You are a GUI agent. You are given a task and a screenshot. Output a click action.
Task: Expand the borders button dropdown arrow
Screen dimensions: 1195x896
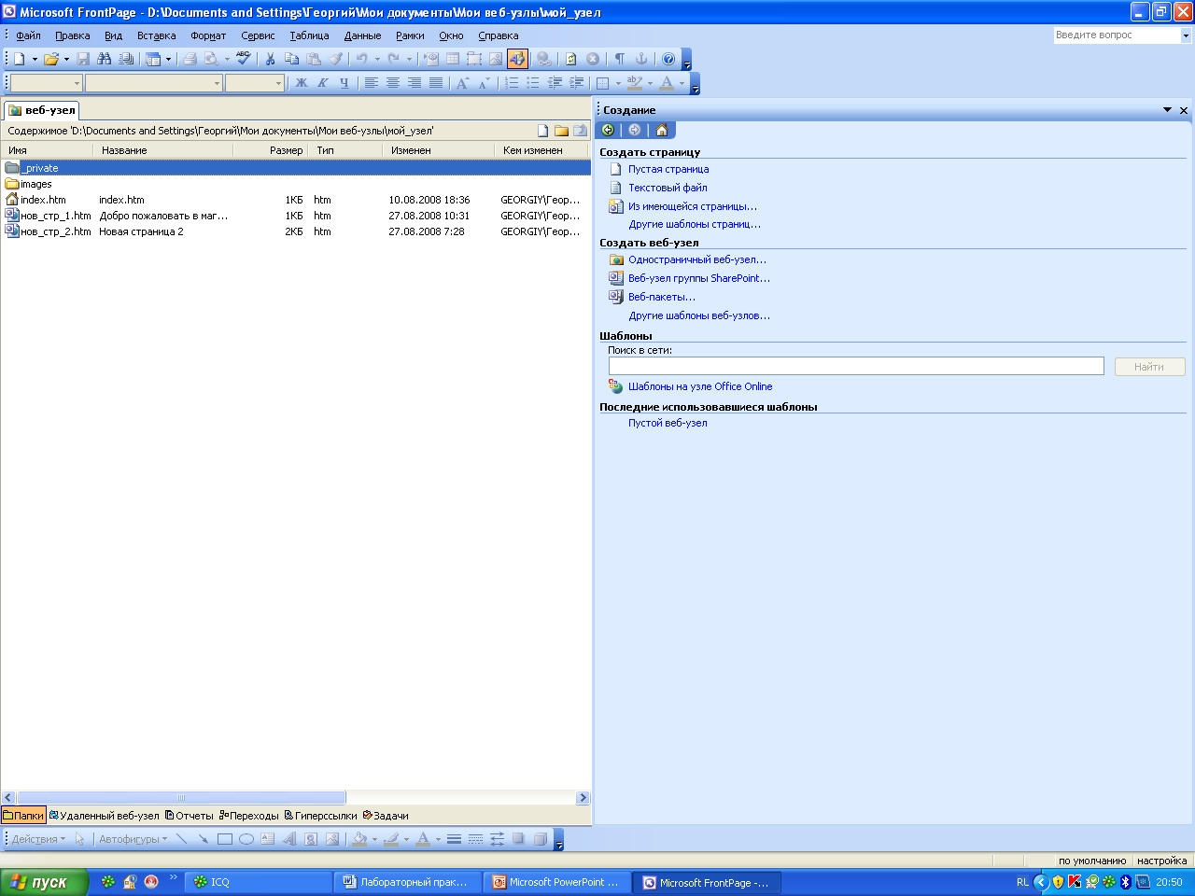coord(618,83)
